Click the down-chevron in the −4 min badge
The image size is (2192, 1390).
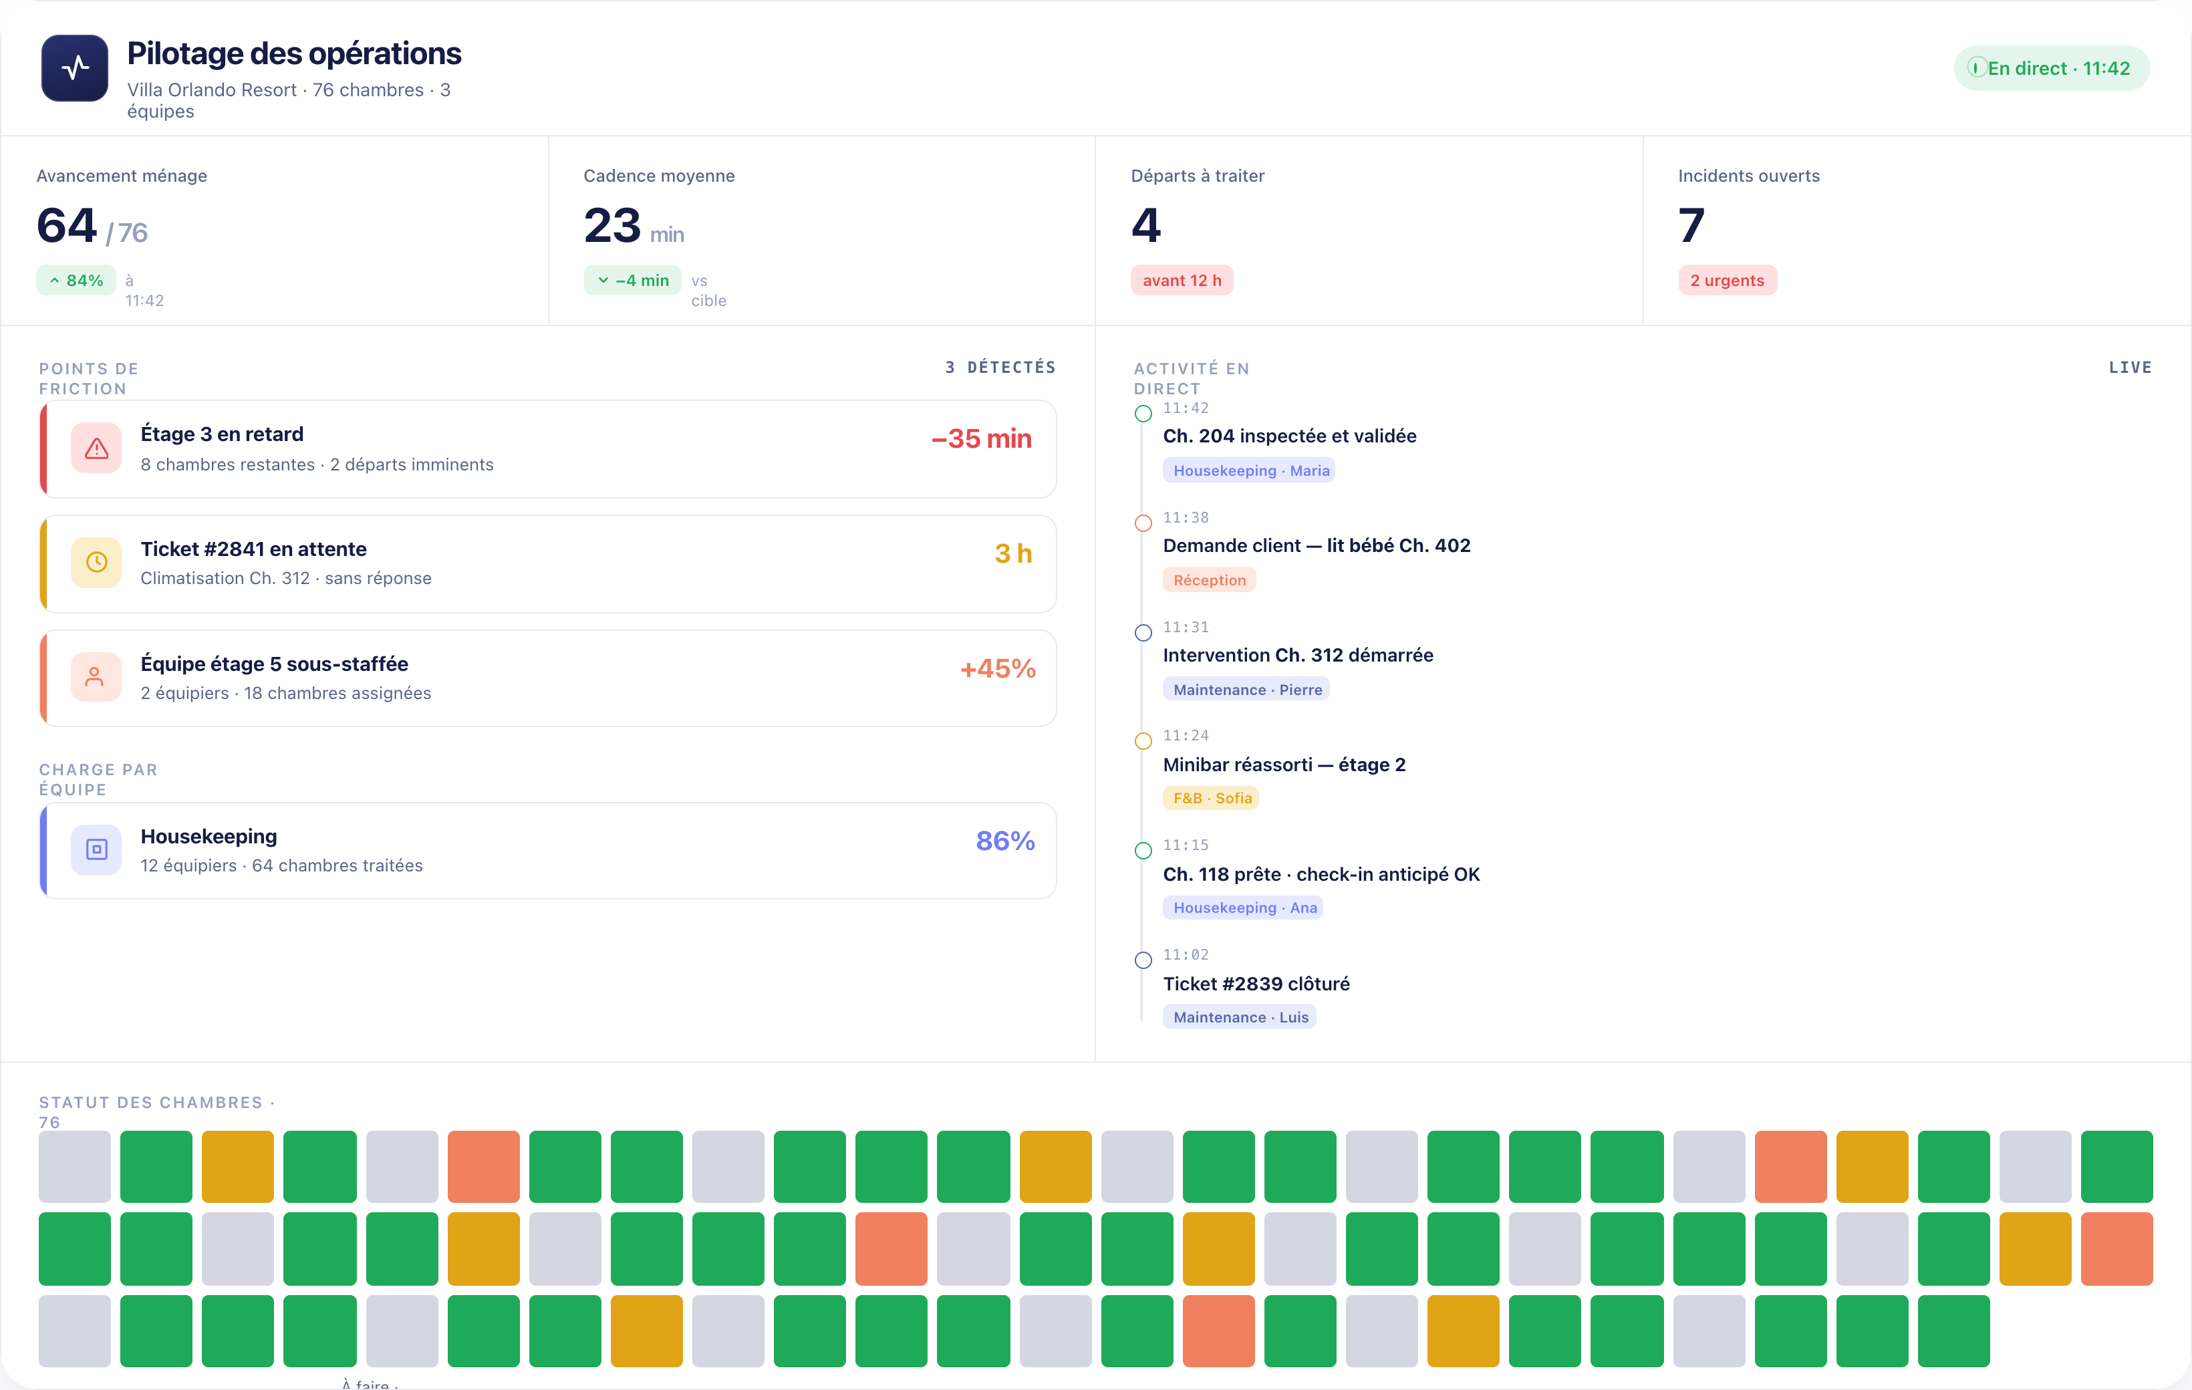(603, 281)
